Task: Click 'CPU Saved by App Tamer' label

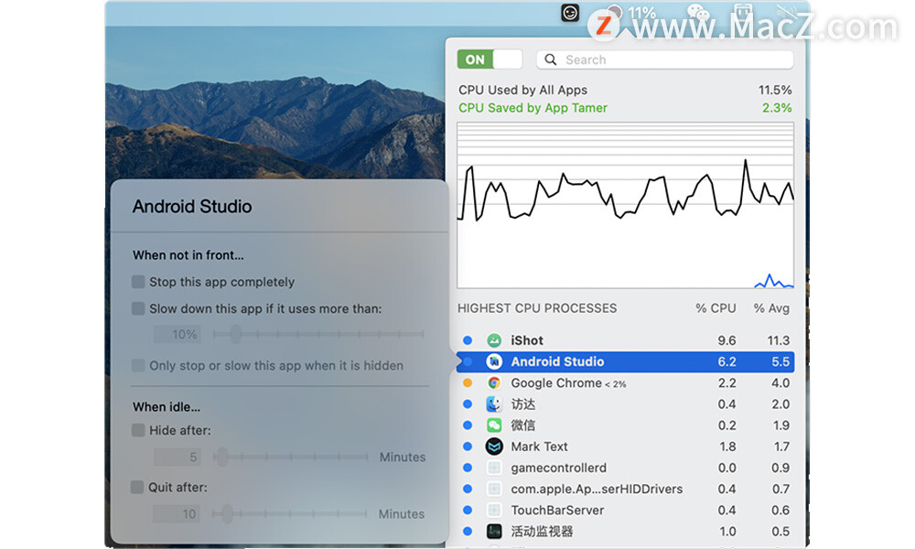Action: tap(533, 108)
